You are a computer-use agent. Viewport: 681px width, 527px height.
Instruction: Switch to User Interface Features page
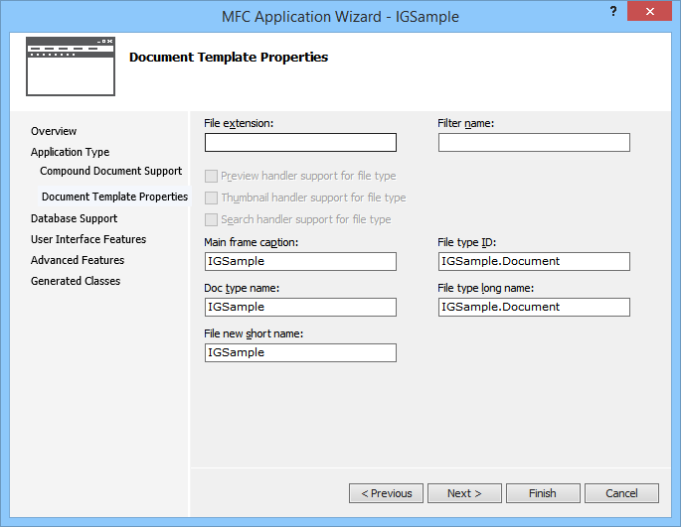[87, 239]
